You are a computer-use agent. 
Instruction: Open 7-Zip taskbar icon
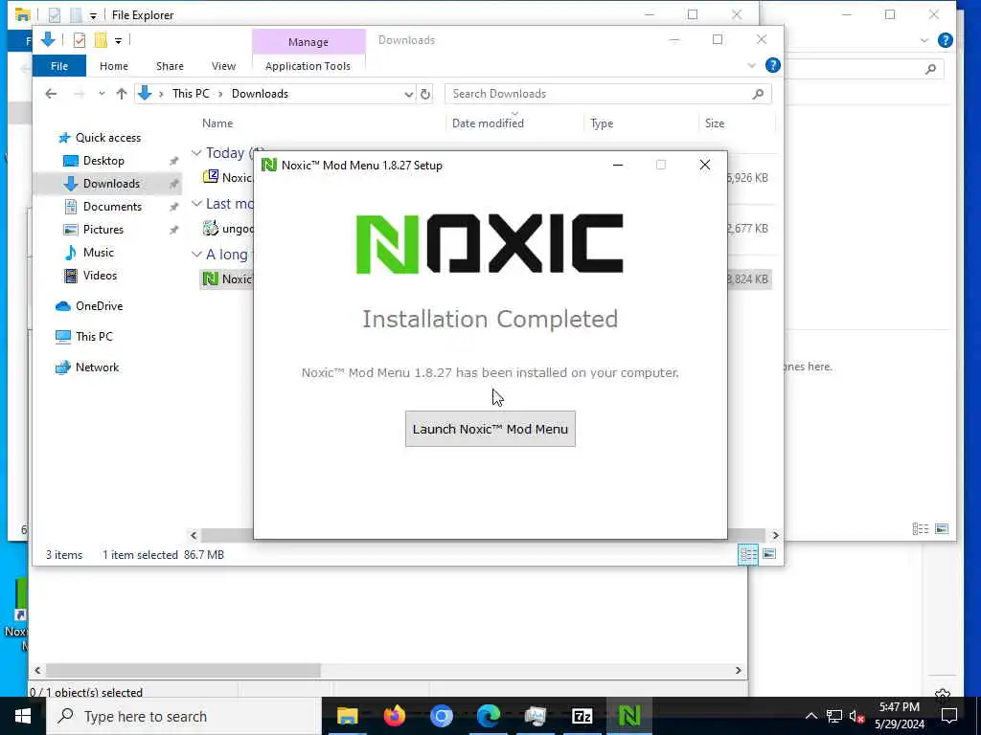click(x=582, y=716)
